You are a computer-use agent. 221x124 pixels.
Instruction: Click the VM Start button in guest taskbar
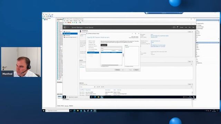pyautogui.click(x=64, y=97)
